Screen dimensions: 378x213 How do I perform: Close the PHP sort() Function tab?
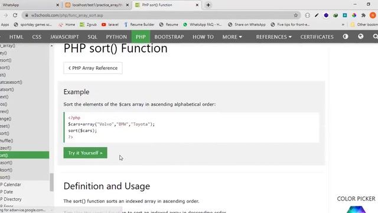[197, 5]
